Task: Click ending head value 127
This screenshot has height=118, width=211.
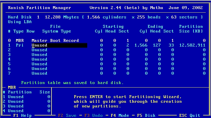Action: pos(157,45)
